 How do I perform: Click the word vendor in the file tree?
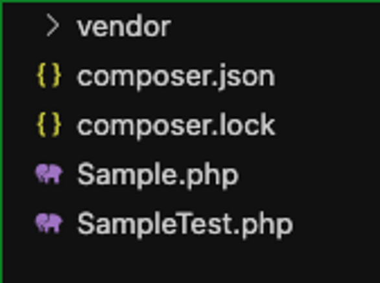(124, 26)
